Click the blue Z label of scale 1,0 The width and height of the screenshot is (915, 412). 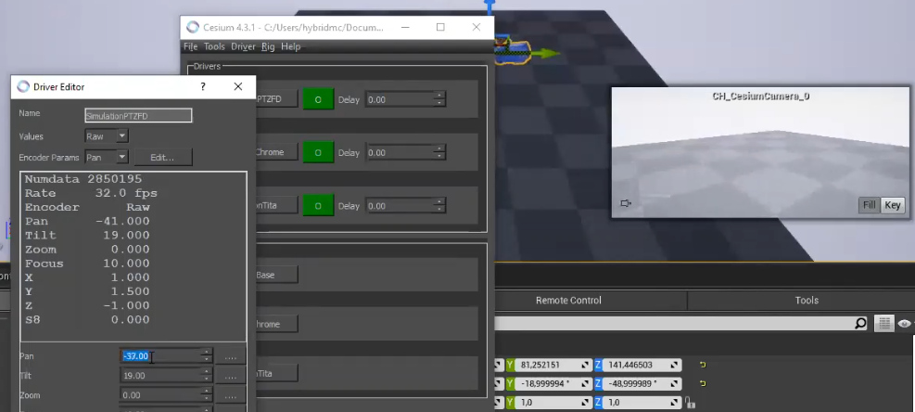(x=598, y=402)
